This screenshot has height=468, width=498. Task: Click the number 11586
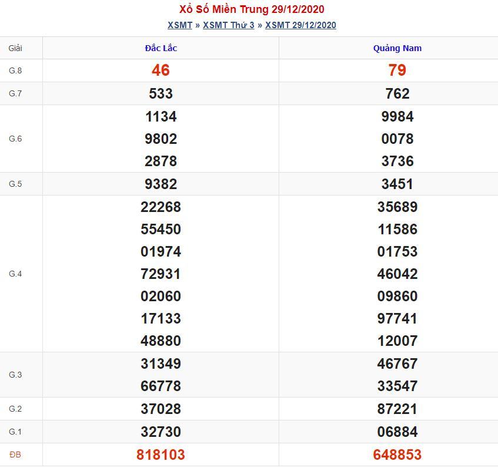coord(397,229)
